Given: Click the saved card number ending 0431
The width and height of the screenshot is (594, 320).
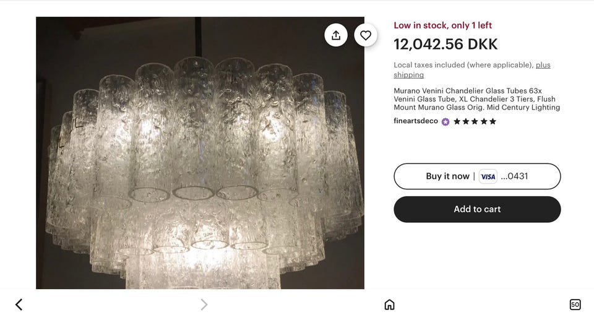Looking at the screenshot, I should pos(514,176).
